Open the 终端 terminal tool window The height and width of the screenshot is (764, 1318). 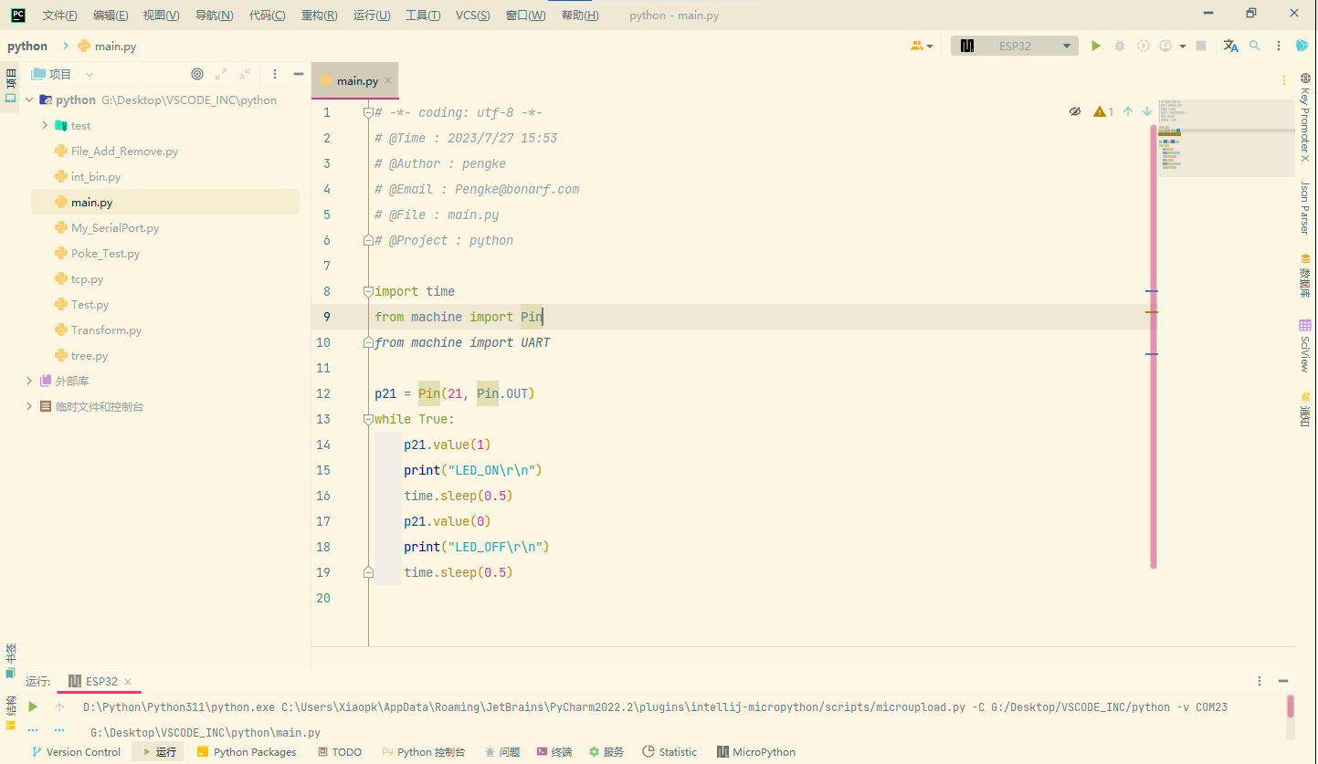pos(554,752)
